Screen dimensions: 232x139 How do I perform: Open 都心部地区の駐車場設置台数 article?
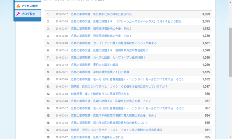click(109, 123)
